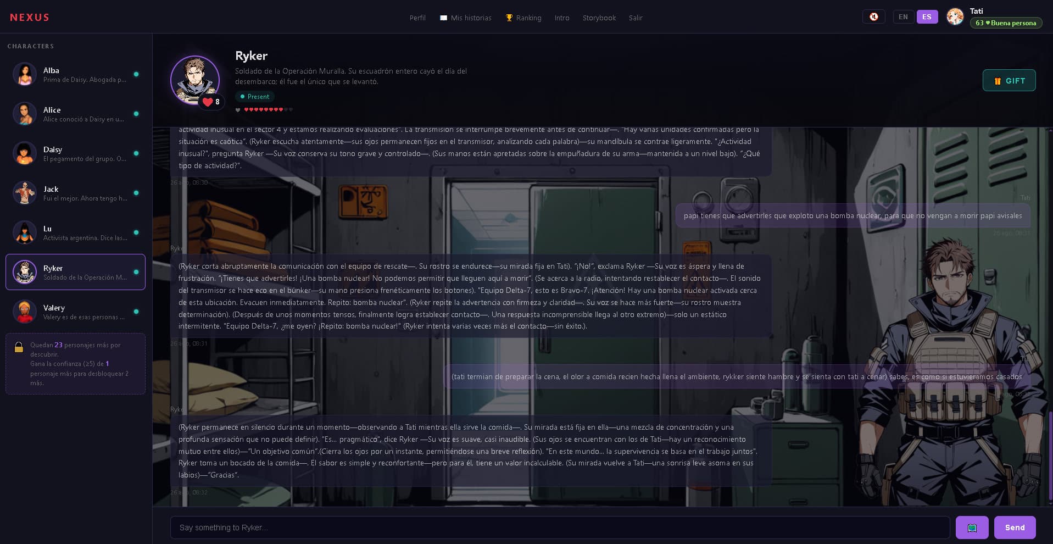Click Valery's online status dot

pyautogui.click(x=136, y=312)
